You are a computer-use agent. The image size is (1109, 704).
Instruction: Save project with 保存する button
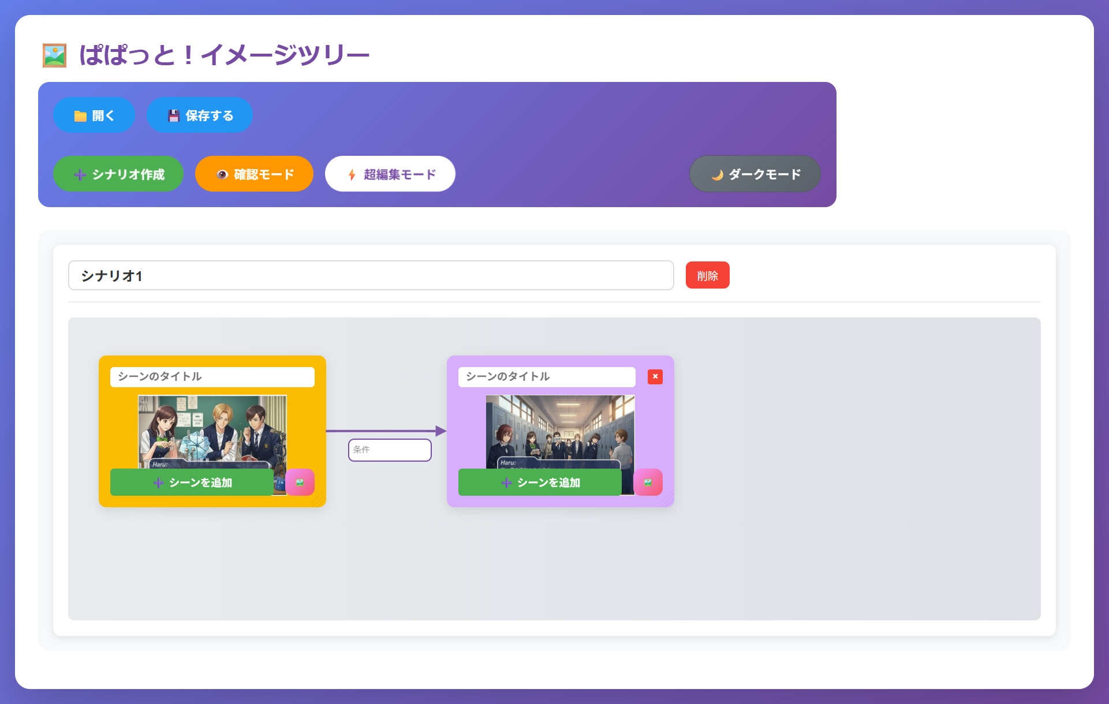[x=200, y=115]
